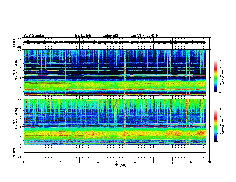Click time axis tick label "1"
Screen dimensions: 236x182
(42, 162)
